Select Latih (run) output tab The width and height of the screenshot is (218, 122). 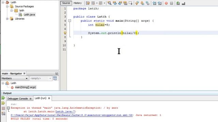[x=41, y=98]
